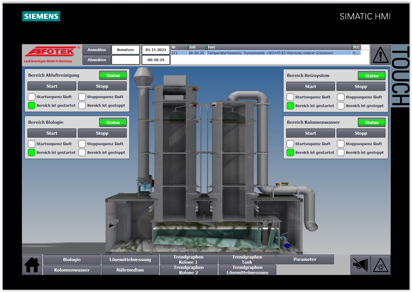This screenshot has height=292, width=412.
Task: Go to the Parameter page
Action: (305, 259)
